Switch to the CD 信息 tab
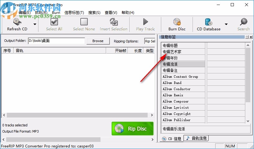The image size is (254, 149). [172, 139]
